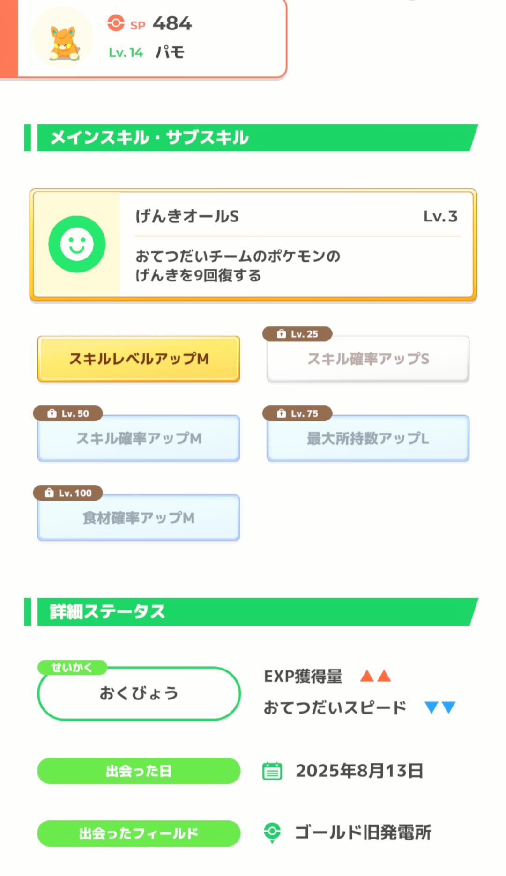
Task: Click the Lv. 25 lock badge
Action: tap(298, 334)
